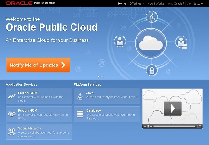Screen dimensions: 209x145
Task: Select the third carousel dot indicator
Action: tap(103, 76)
